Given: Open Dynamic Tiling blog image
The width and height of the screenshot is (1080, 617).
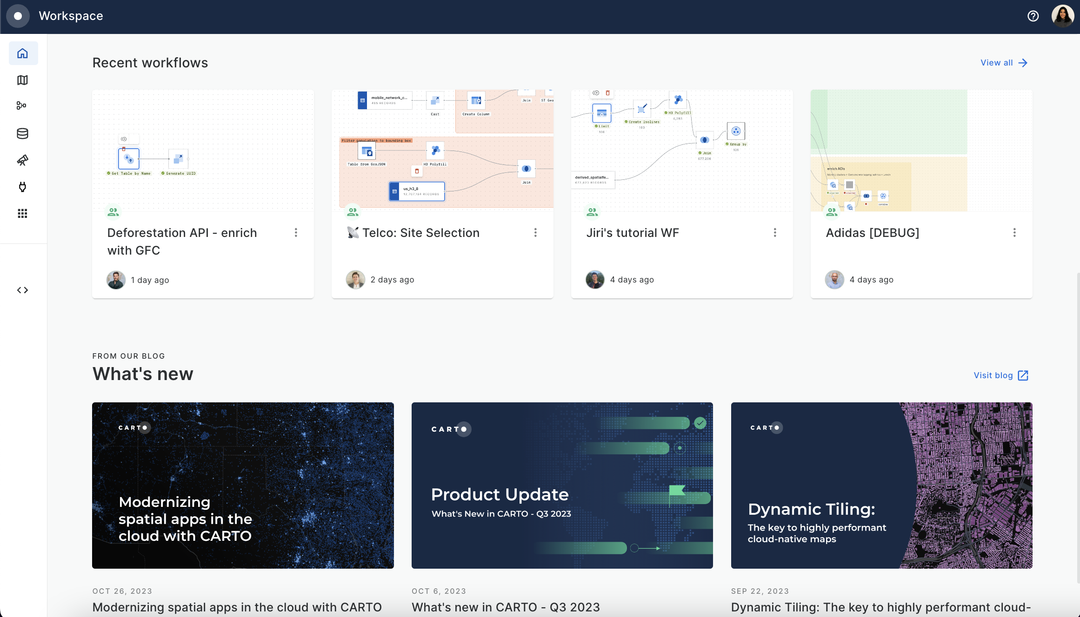Looking at the screenshot, I should pyautogui.click(x=882, y=486).
